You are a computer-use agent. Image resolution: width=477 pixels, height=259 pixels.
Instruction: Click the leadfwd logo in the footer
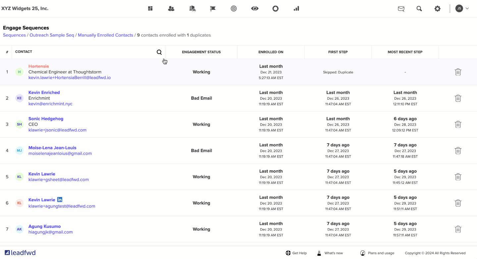click(20, 253)
